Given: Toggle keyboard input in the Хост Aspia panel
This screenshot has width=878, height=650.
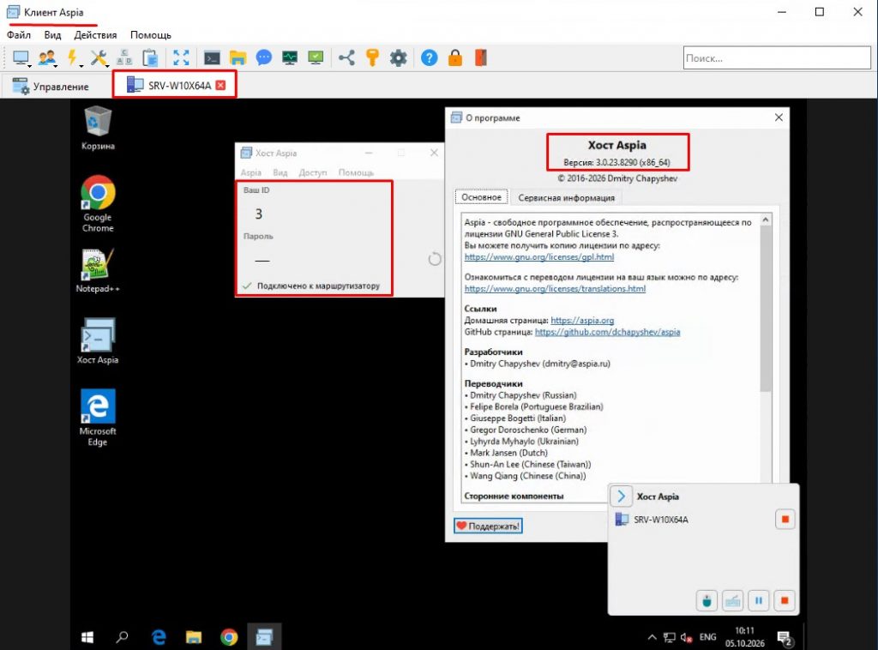Looking at the screenshot, I should tap(732, 601).
